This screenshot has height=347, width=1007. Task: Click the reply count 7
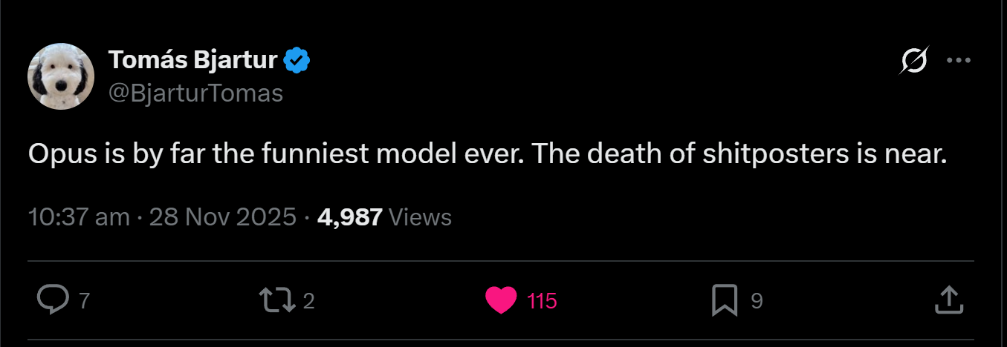click(x=84, y=300)
